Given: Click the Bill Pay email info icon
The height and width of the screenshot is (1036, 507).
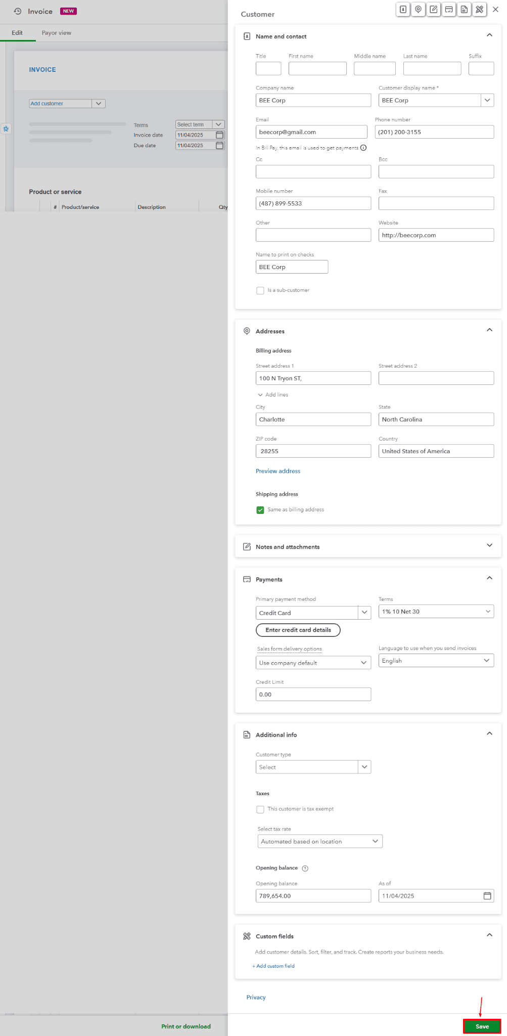Looking at the screenshot, I should (363, 148).
